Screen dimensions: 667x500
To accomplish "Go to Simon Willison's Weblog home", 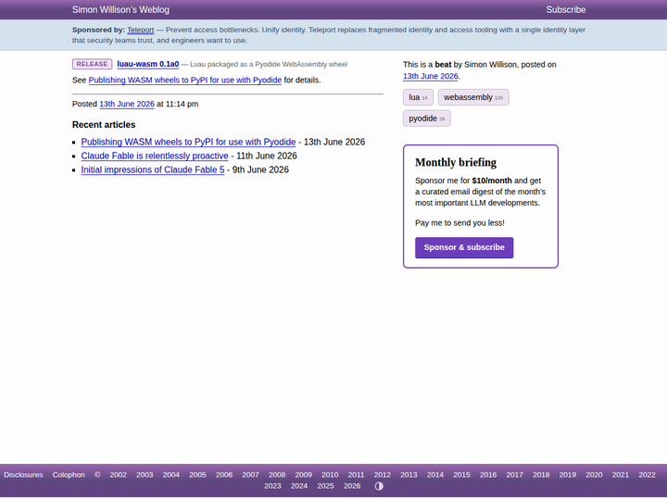I will [120, 10].
